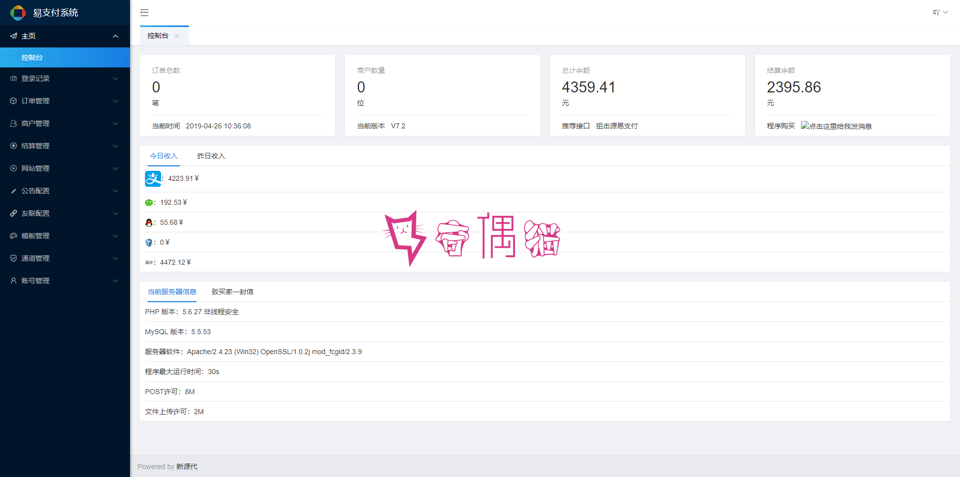This screenshot has width=960, height=477.
Task: Click the POST许可 8M row
Action: (545, 392)
